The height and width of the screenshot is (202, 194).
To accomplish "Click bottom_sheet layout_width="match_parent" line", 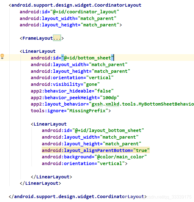I will point(79,64).
